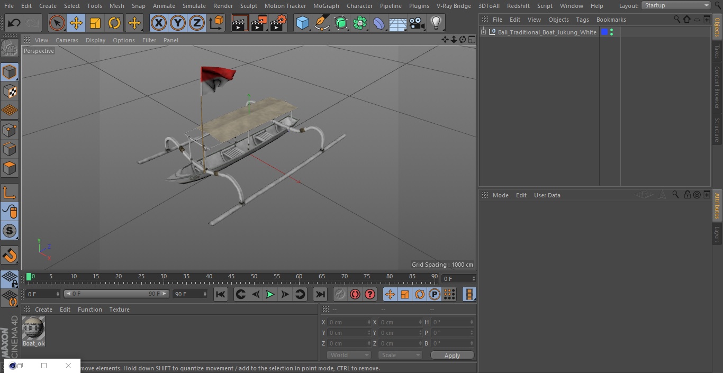Open the Sculpt menu
Screen dimensions: 723x373
248,6
